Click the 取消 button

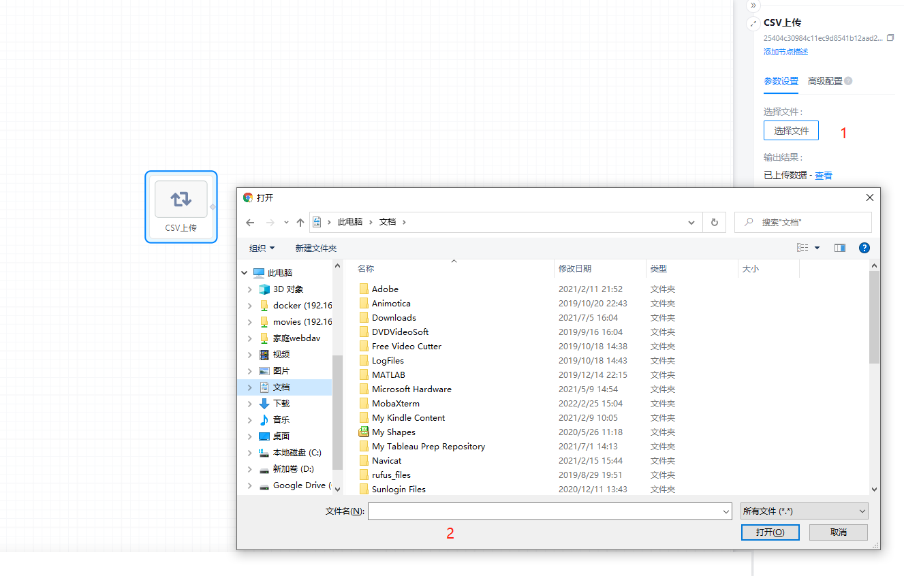tap(838, 532)
